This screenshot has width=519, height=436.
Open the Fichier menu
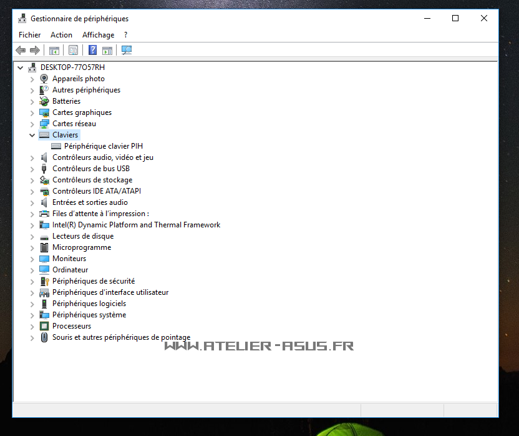[x=29, y=35]
